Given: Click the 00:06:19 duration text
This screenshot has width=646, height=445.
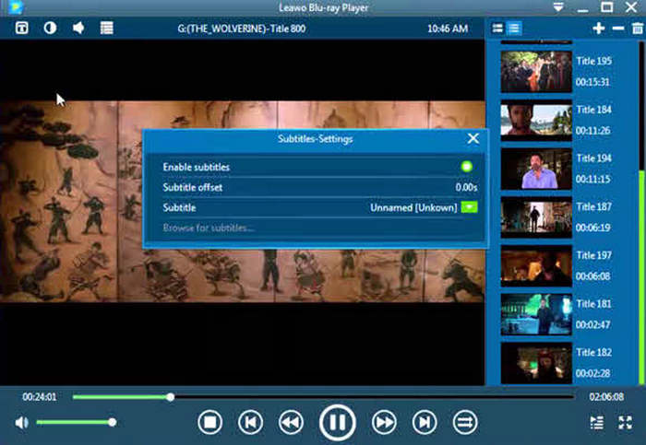Looking at the screenshot, I should point(592,228).
